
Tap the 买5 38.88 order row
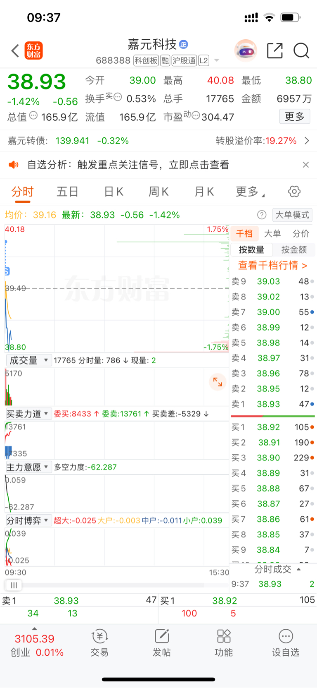point(273,488)
